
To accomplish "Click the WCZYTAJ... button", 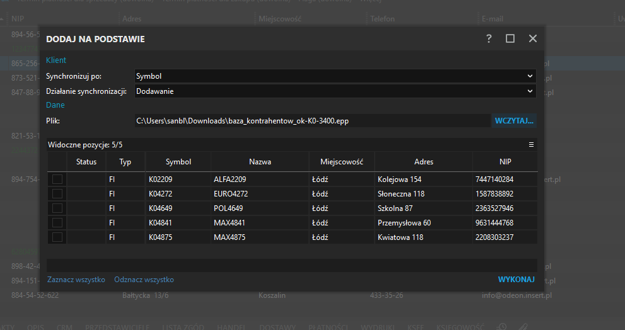I will click(514, 121).
